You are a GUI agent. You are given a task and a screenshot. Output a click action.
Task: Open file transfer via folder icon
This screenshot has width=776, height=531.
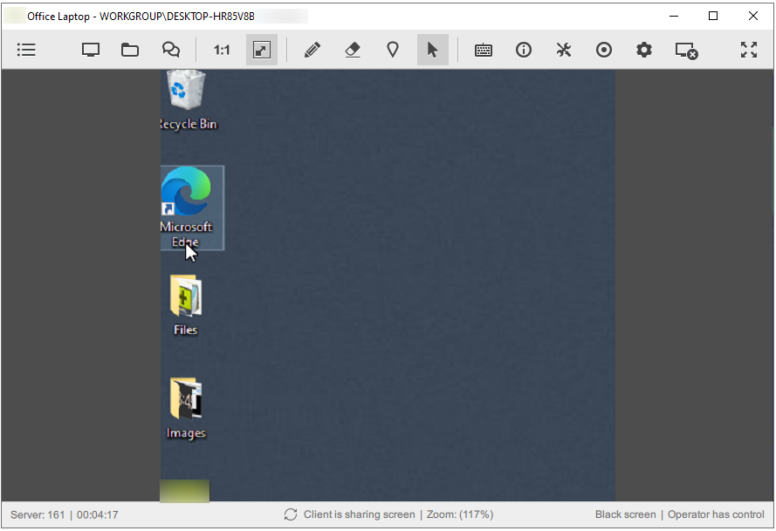(x=130, y=50)
